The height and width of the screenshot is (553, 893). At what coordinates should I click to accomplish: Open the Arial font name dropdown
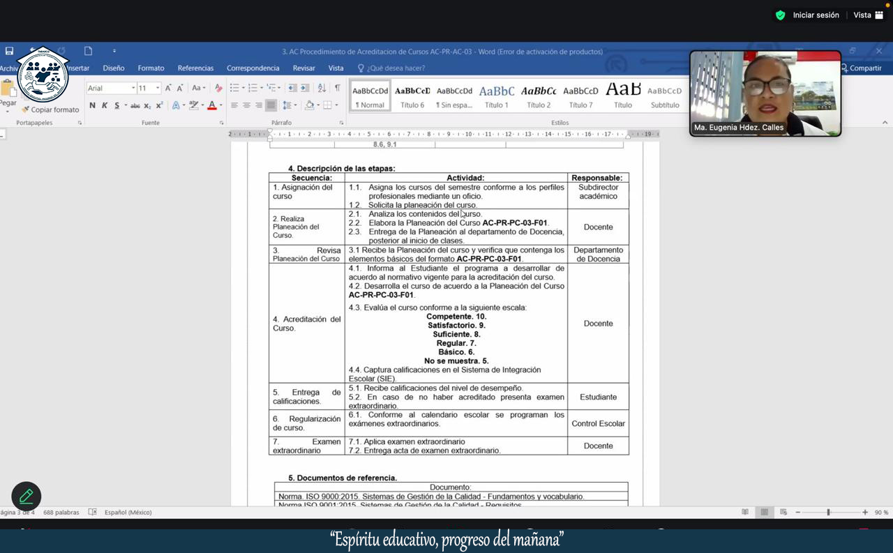click(133, 88)
